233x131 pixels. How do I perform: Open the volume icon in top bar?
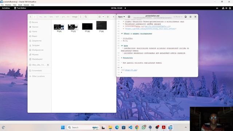click(226, 8)
